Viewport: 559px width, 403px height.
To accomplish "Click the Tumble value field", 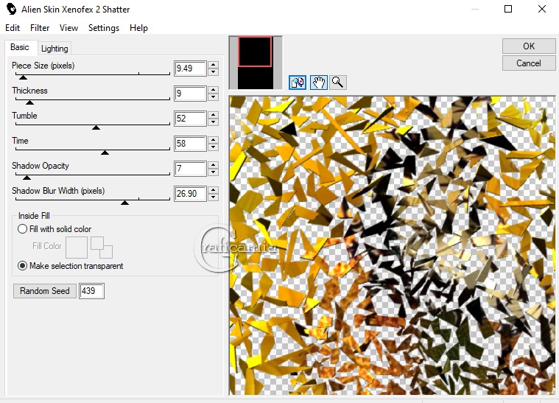I will pyautogui.click(x=190, y=119).
